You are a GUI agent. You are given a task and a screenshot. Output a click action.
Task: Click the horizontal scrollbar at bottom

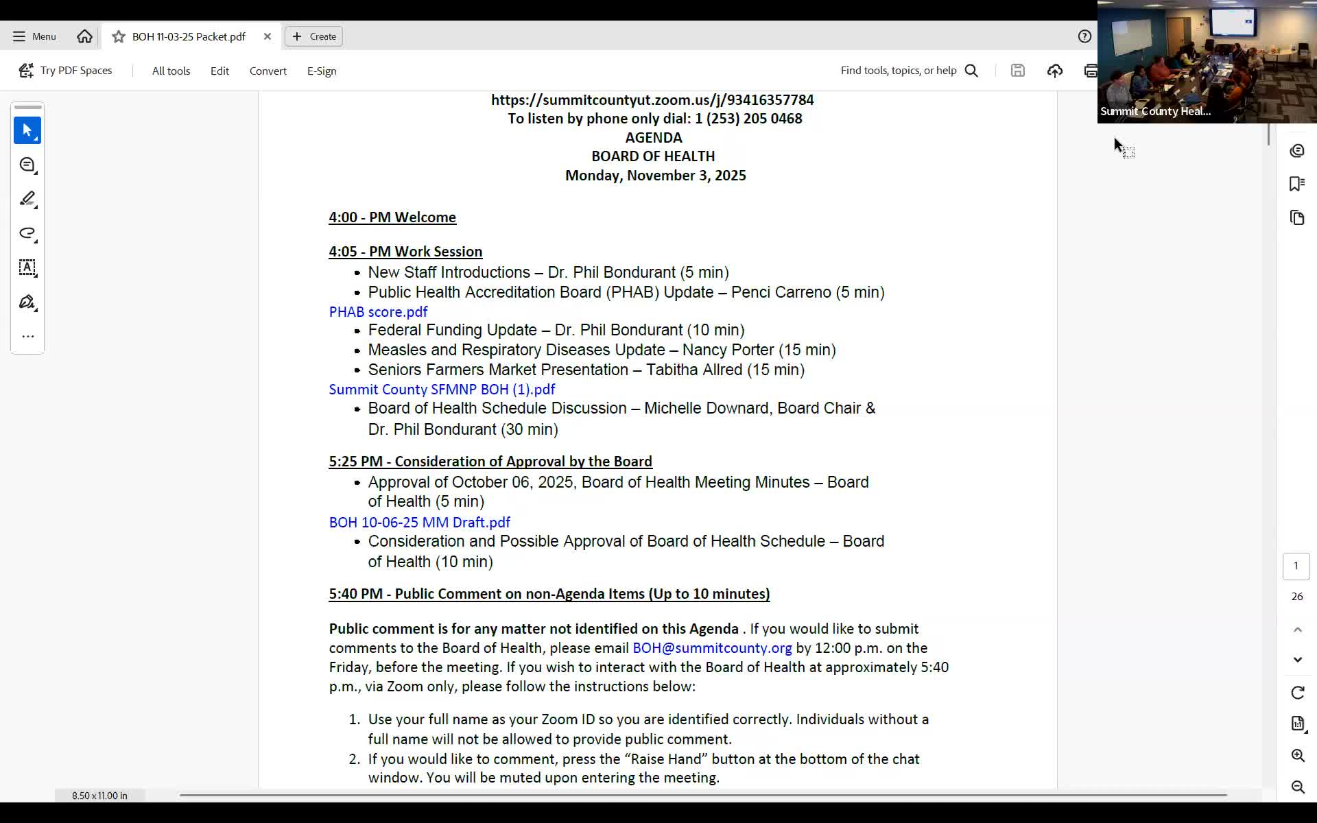(x=702, y=795)
